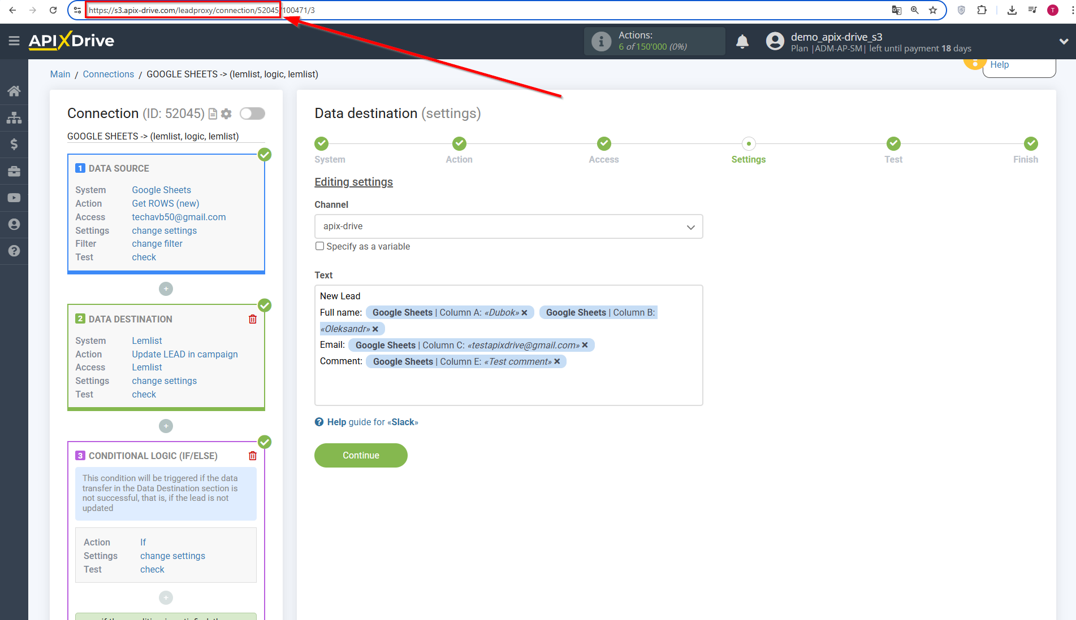Remove the «Oleksandr» tag

click(x=375, y=329)
